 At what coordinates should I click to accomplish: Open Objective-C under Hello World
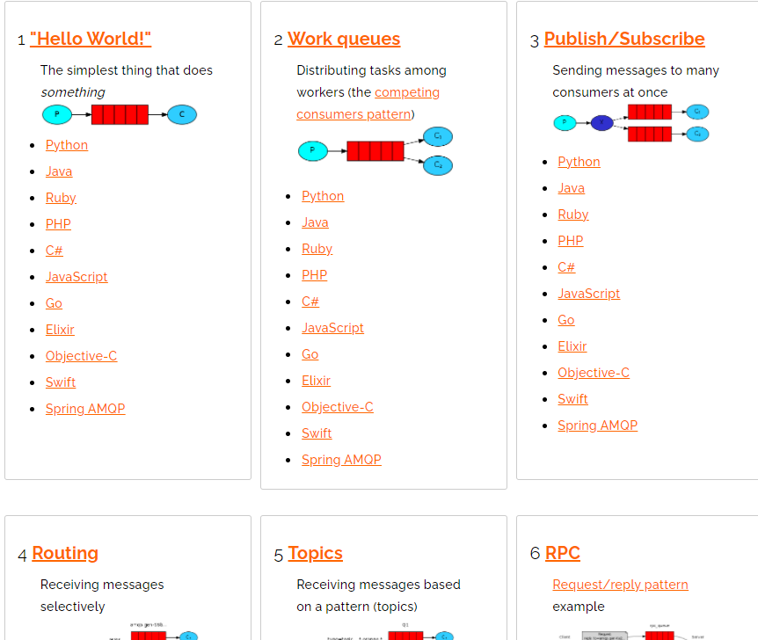(81, 356)
